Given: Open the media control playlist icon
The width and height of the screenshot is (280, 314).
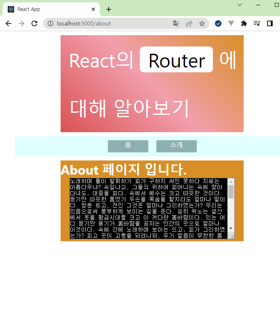Looking at the screenshot, I should click(257, 23).
